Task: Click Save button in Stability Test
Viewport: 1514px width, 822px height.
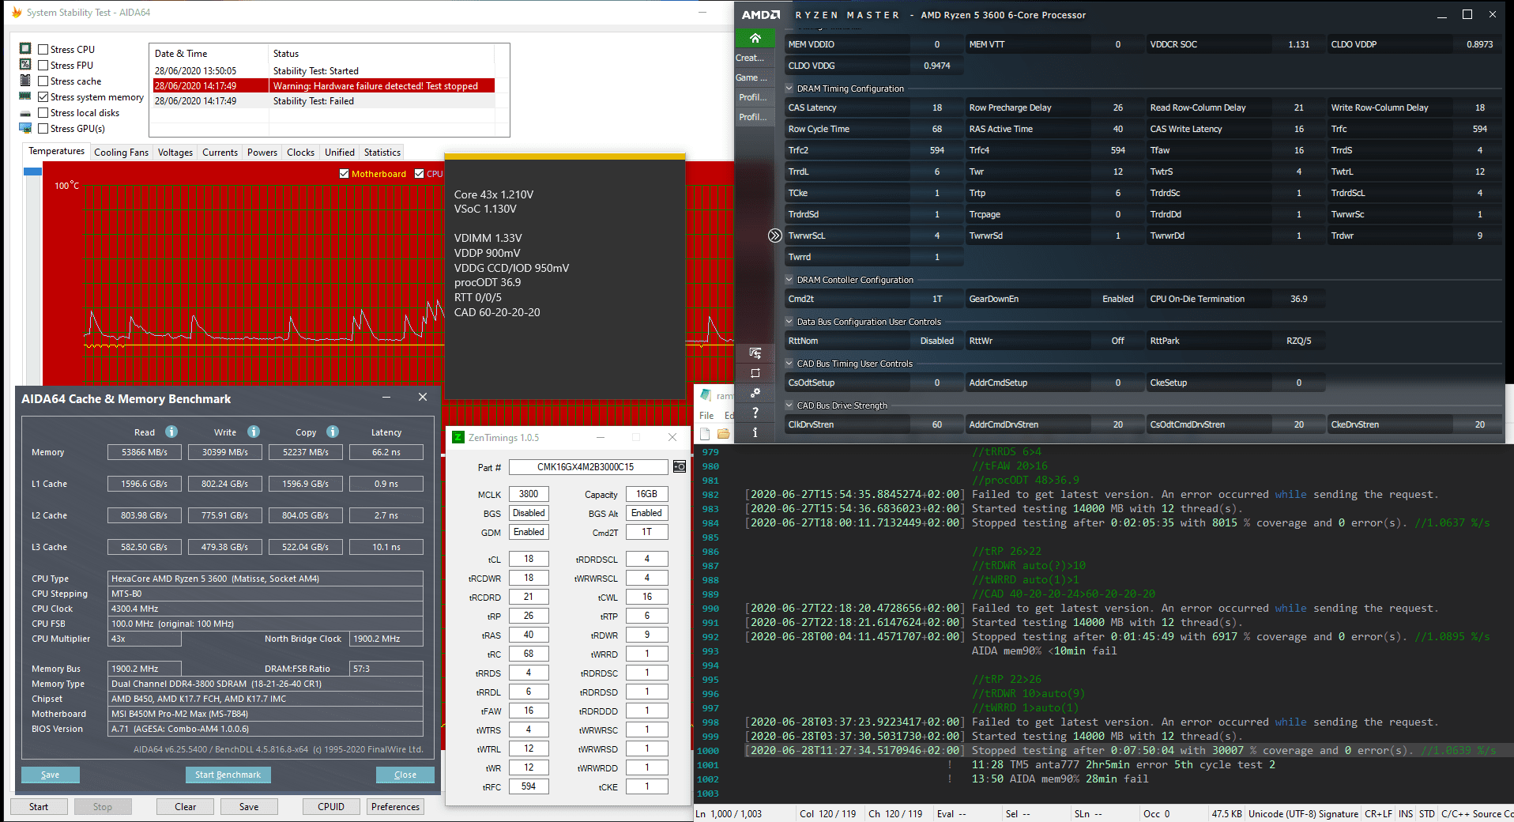Action: point(249,807)
